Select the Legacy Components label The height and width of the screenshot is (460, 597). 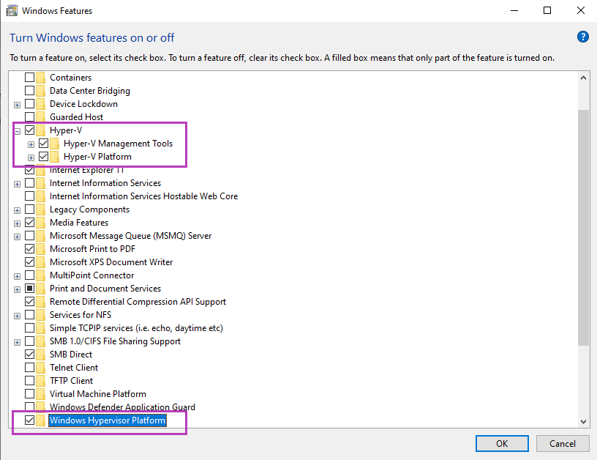[89, 209]
